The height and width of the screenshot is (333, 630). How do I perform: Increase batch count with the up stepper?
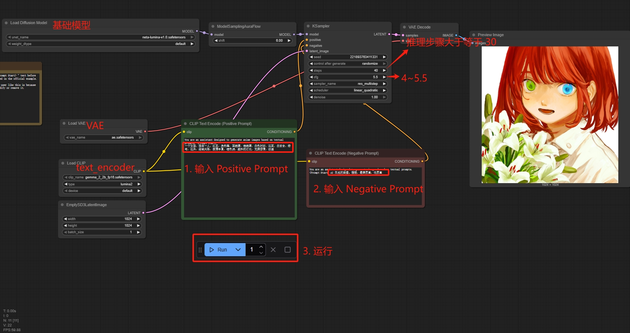261,247
